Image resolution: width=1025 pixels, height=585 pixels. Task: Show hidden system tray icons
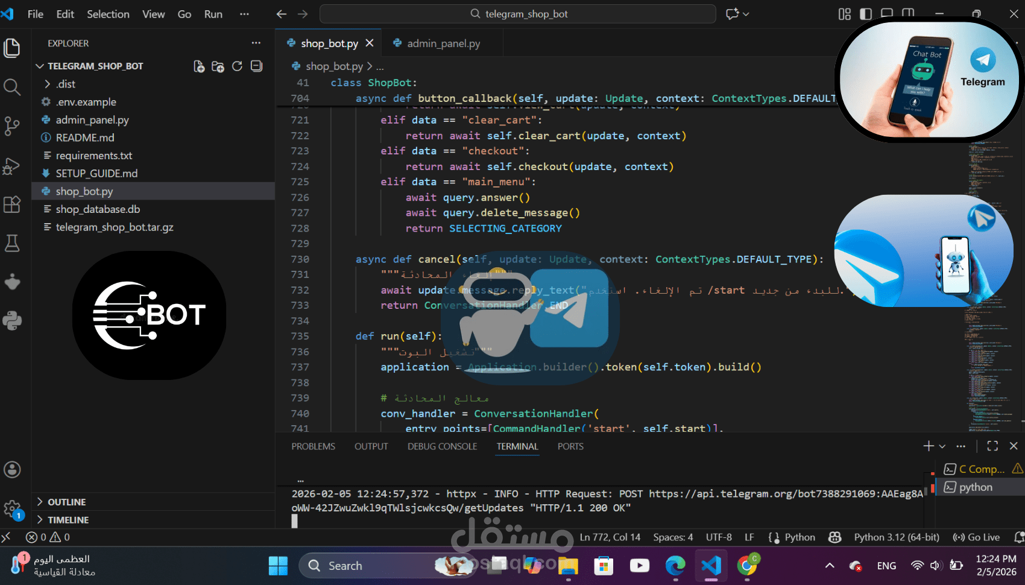(x=830, y=566)
